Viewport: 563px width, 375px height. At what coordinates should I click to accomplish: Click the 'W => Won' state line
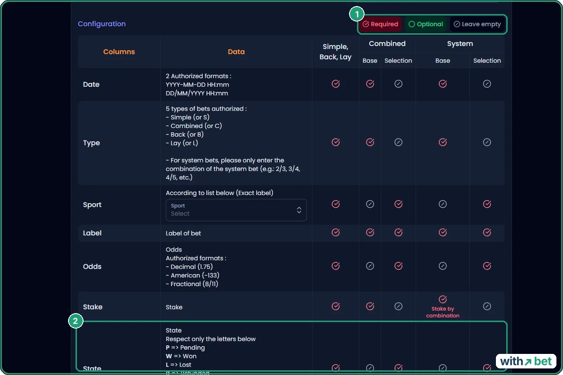tap(181, 356)
